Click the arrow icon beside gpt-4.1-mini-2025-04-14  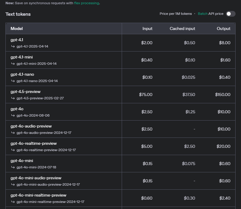[x=13, y=64]
